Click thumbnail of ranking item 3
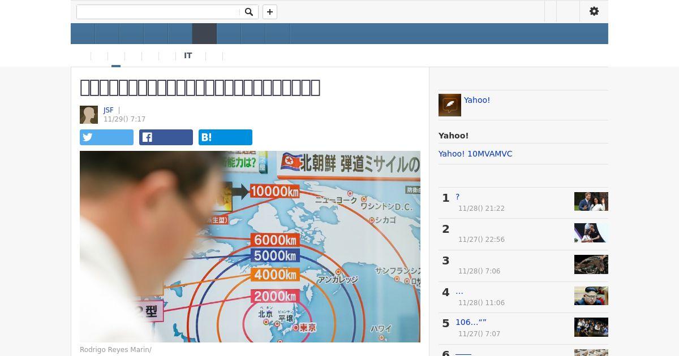The image size is (679, 356). point(591,264)
